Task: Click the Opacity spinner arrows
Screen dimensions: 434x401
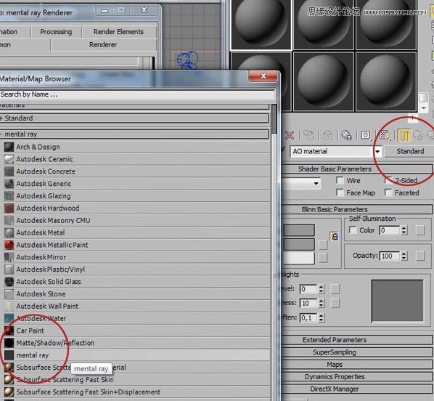Action: (404, 256)
